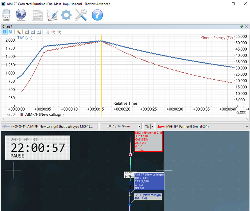
Task: Click the PAUSE status text
Action: (17, 156)
